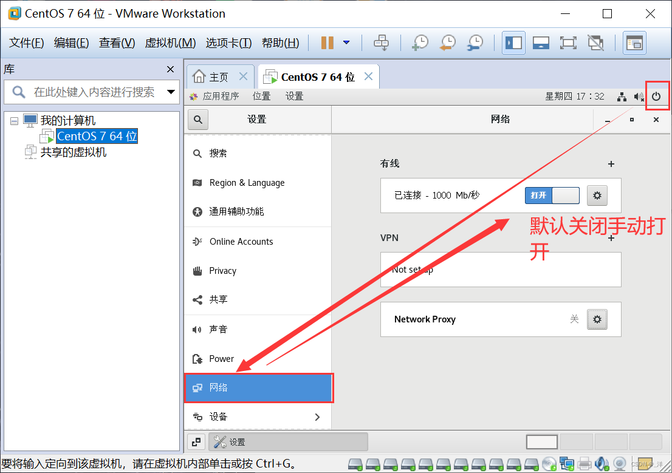Toggle the library sidebar view
Screen dimensions: 672x473
[513, 43]
